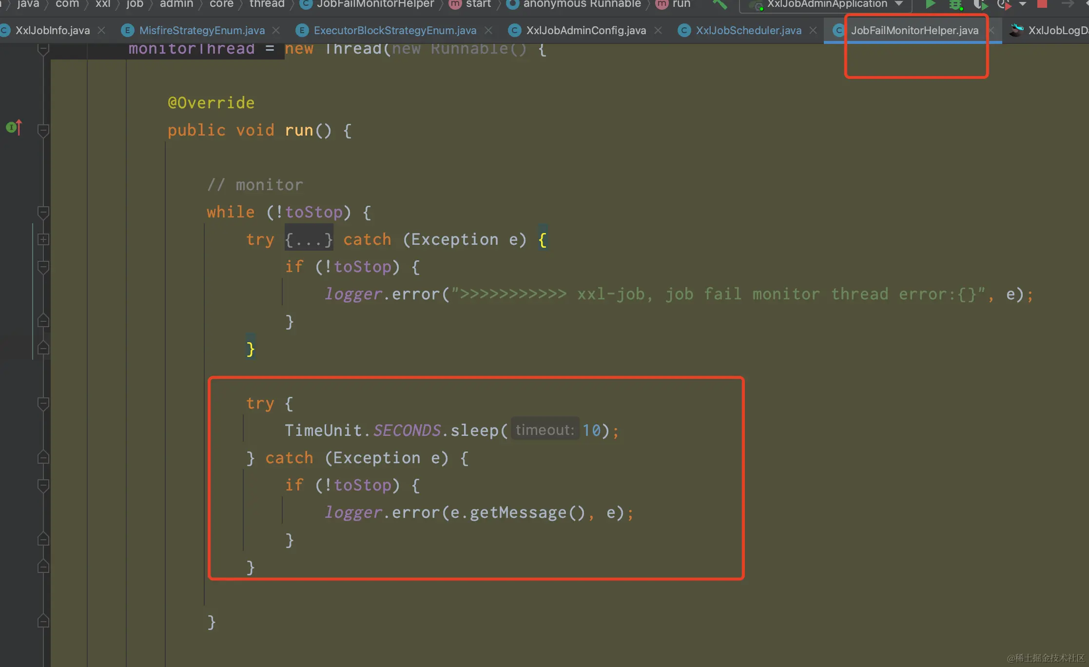Click the green Run application icon

click(930, 4)
